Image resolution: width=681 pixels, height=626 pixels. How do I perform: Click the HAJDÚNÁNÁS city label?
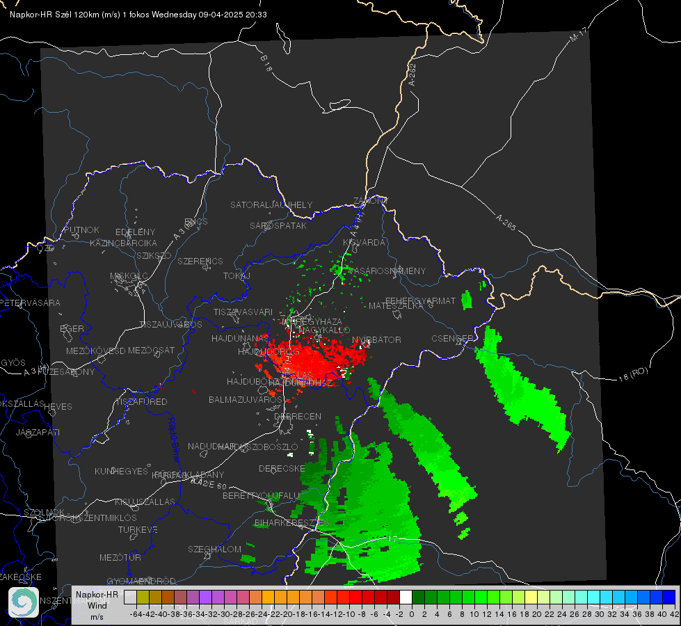[240, 339]
